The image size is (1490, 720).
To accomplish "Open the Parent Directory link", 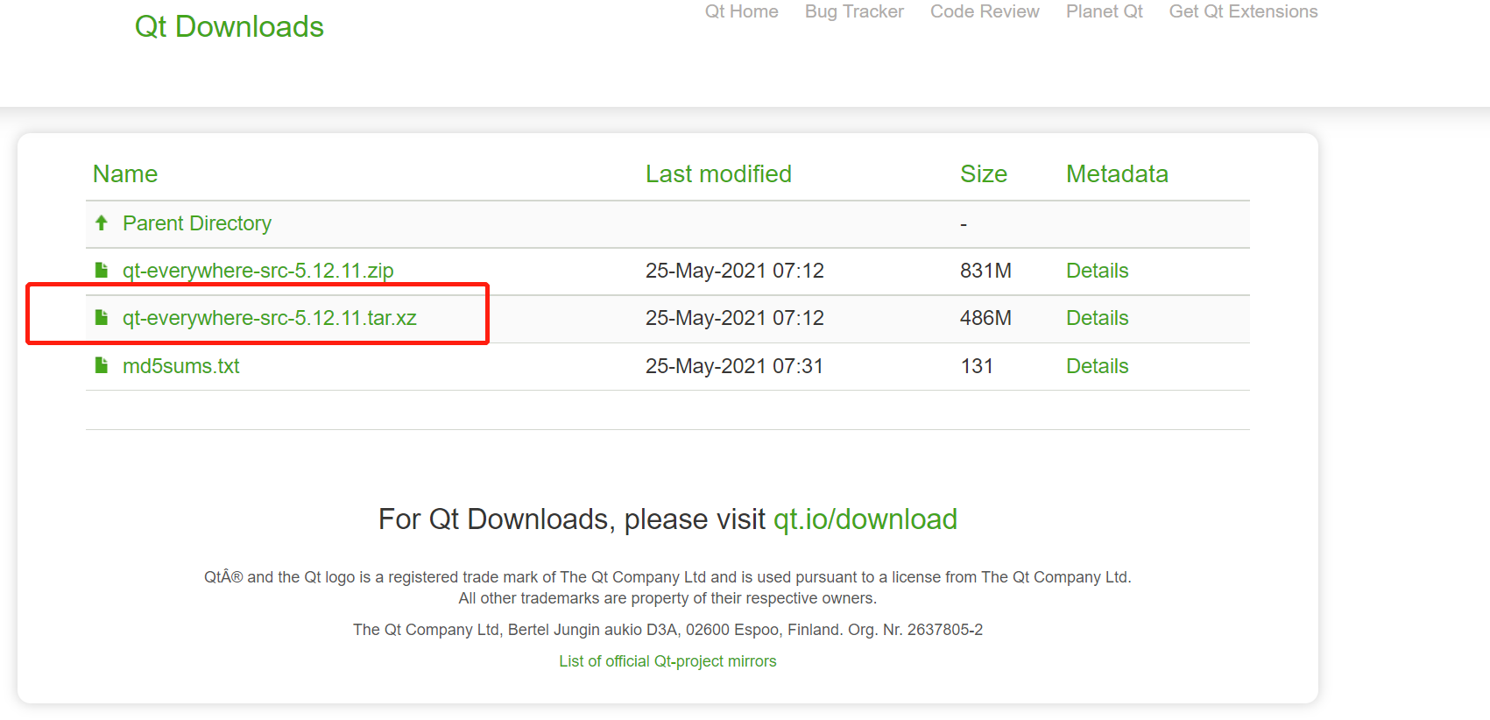I will [197, 223].
